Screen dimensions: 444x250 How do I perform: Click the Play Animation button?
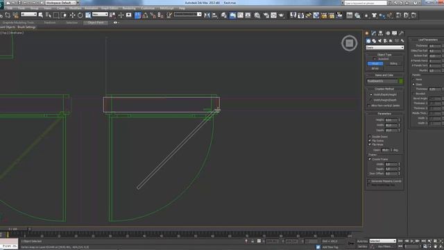tap(412, 241)
